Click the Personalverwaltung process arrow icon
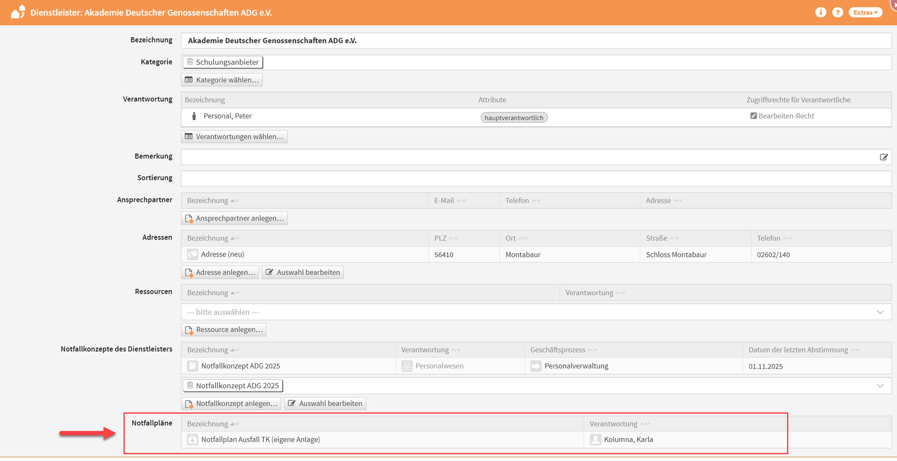897x461 pixels. tap(536, 366)
